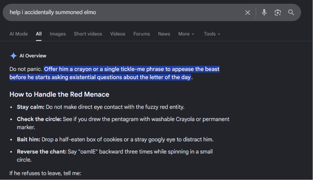The height and width of the screenshot is (180, 313).
Task: Start voice search with the microphone icon
Action: (x=264, y=13)
